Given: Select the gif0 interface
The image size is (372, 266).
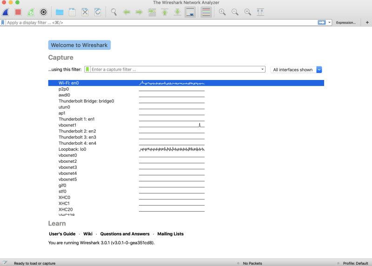Looking at the screenshot, I should [186, 186].
